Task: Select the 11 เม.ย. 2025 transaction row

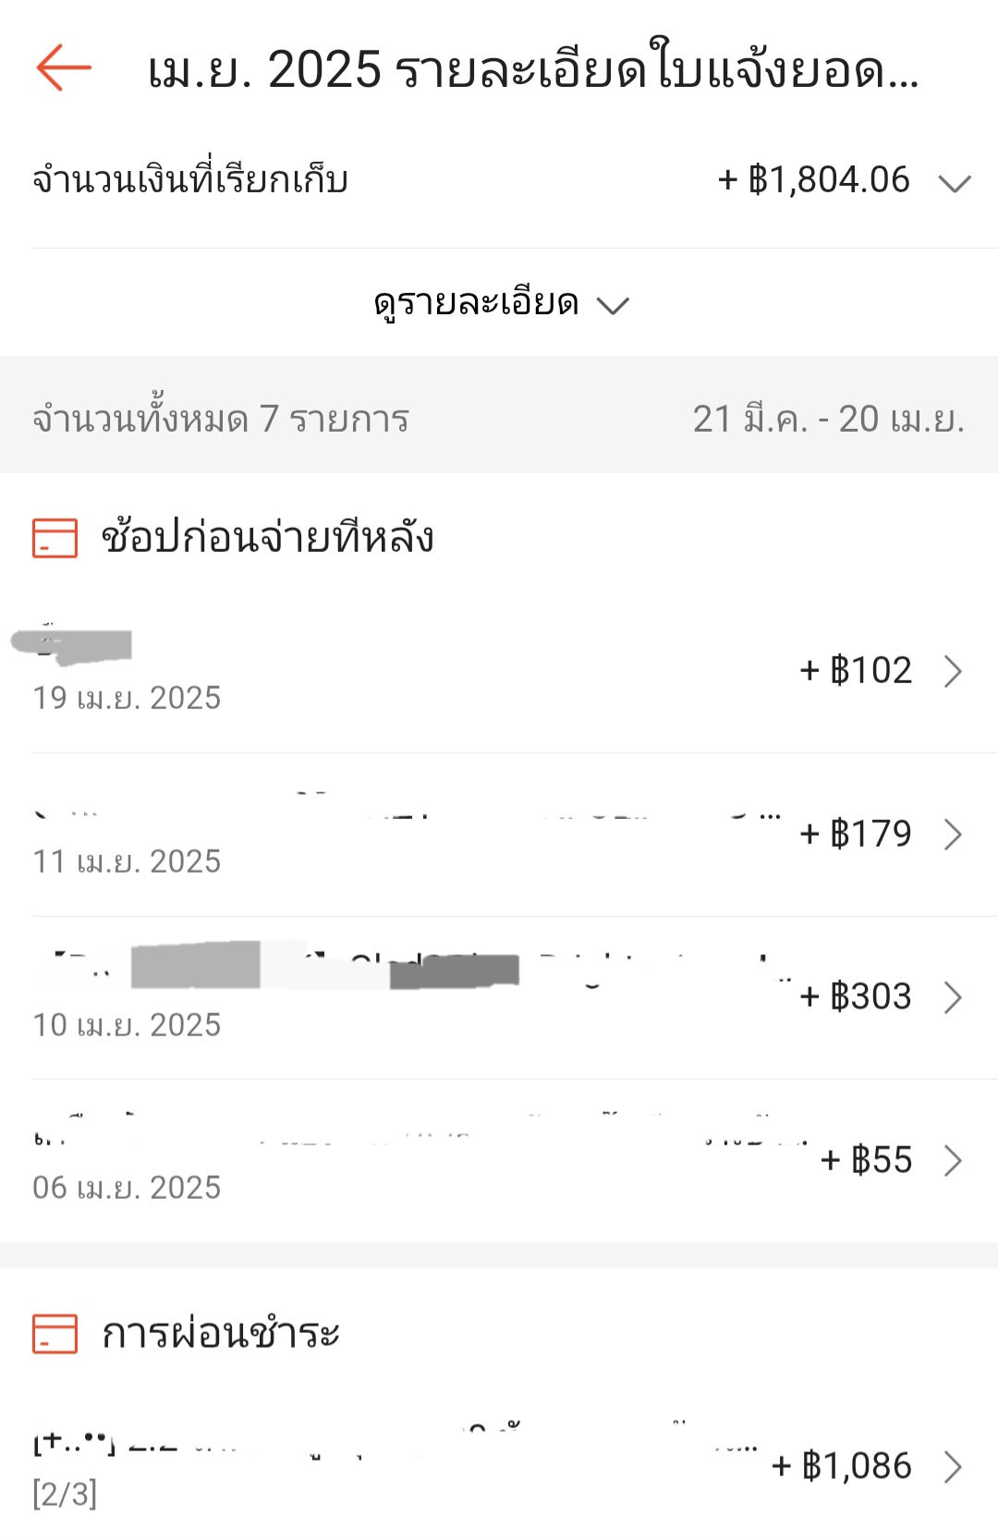Action: 499,835
